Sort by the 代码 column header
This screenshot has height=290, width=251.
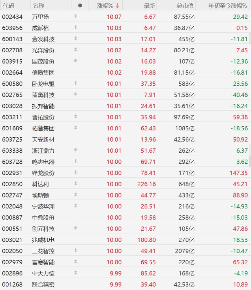click(8, 6)
